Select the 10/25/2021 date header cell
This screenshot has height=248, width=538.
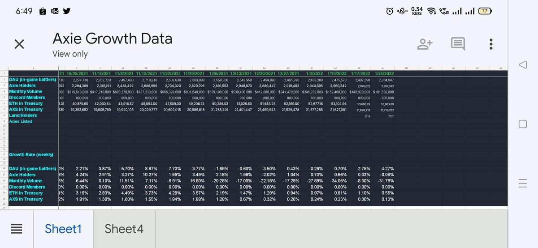[x=77, y=73]
